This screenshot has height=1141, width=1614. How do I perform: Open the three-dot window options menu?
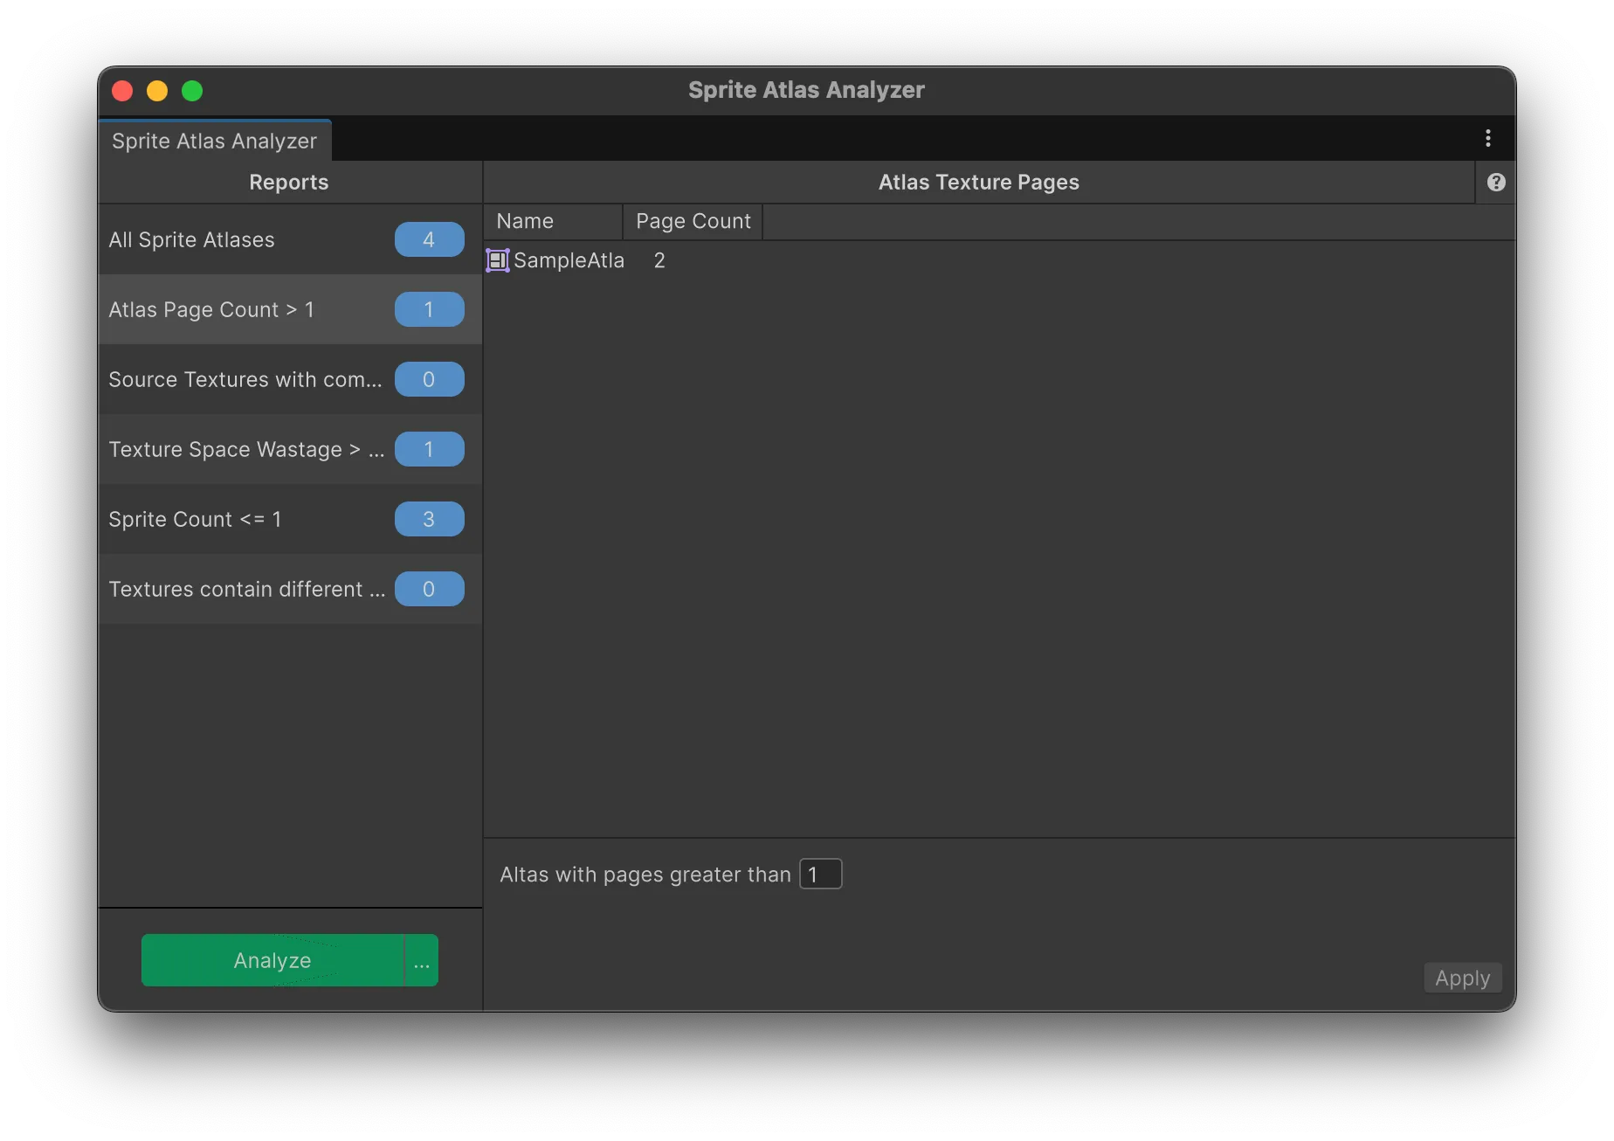[1488, 138]
